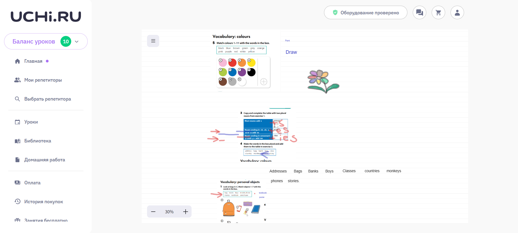This screenshot has height=233, width=518.
Task: Open the Уроки calendar page
Action: [x=31, y=122]
